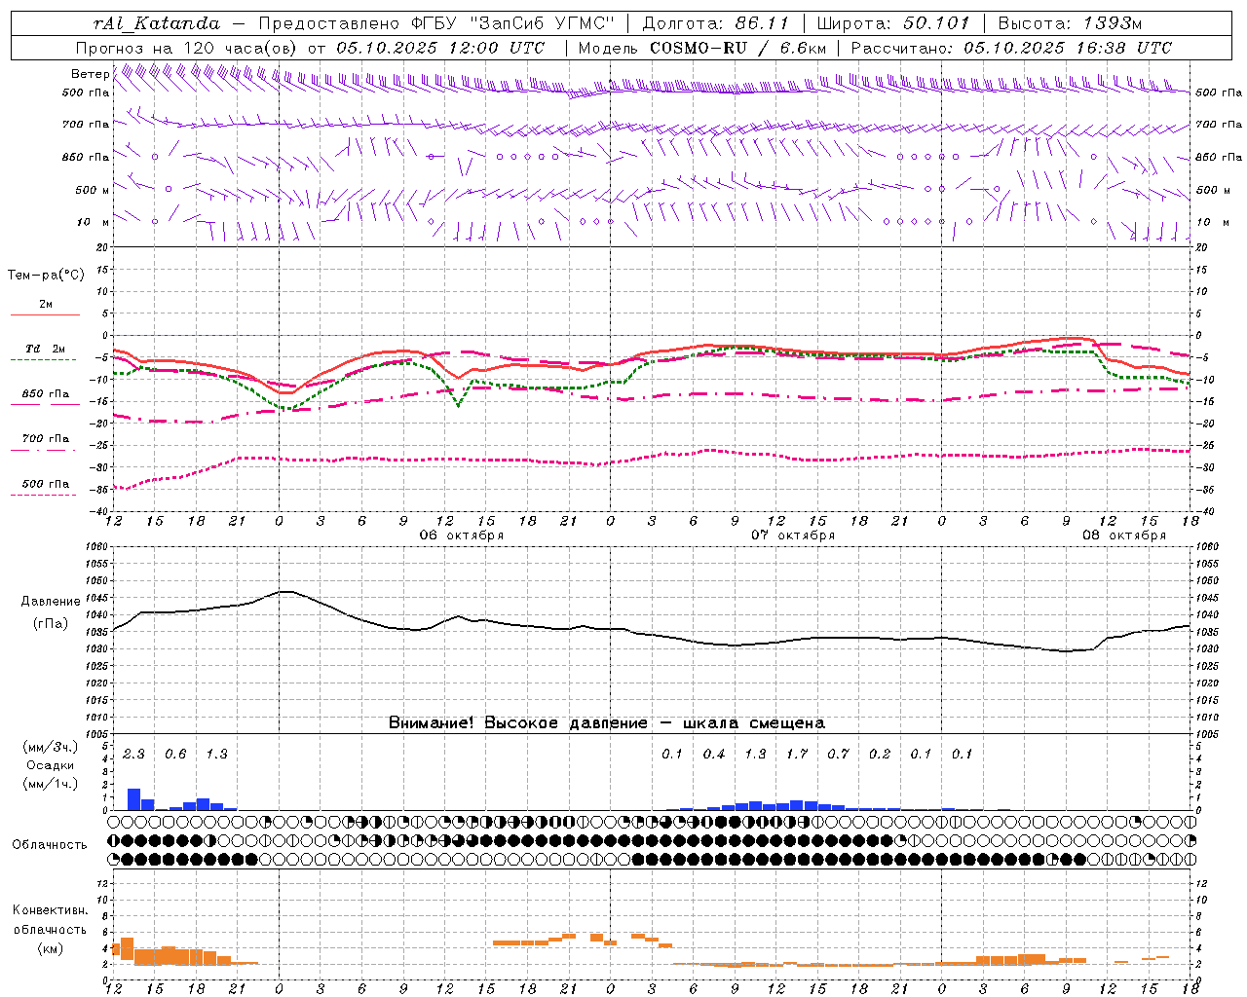Click the Осадки panel label
Viewport: 1247px width, 997px height.
coord(49,766)
